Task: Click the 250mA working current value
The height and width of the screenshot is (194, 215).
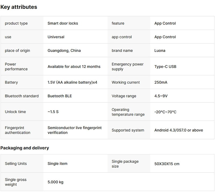Action: click(161, 82)
